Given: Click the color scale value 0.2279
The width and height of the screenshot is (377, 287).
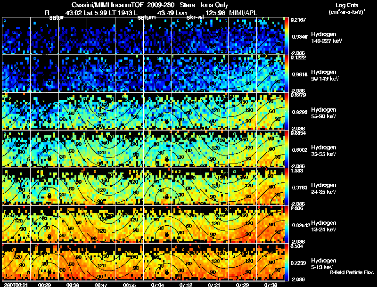Looking at the screenshot, I should click(x=298, y=95).
